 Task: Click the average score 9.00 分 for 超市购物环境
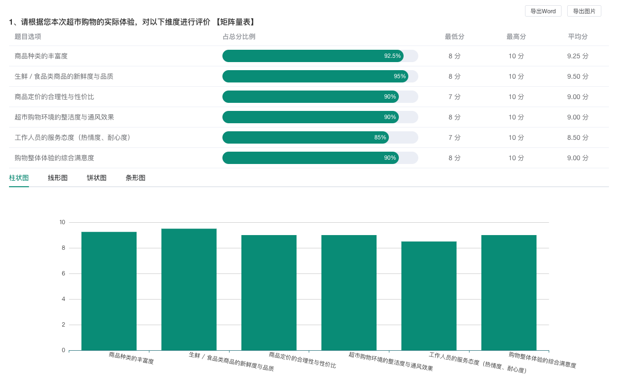point(578,117)
